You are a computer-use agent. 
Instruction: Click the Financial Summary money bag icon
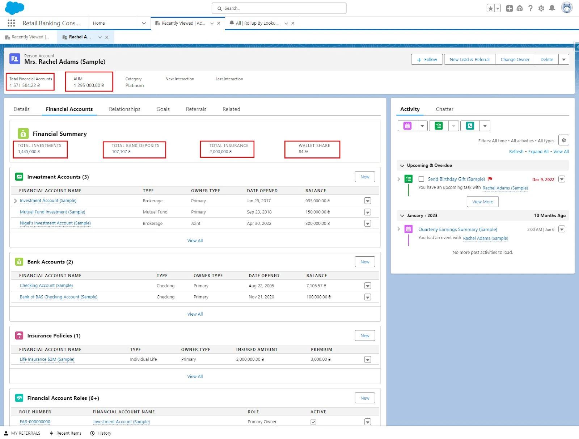[23, 134]
